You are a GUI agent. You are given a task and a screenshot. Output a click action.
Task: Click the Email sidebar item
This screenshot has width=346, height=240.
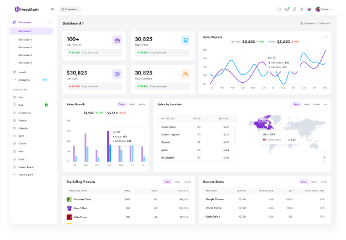click(21, 98)
